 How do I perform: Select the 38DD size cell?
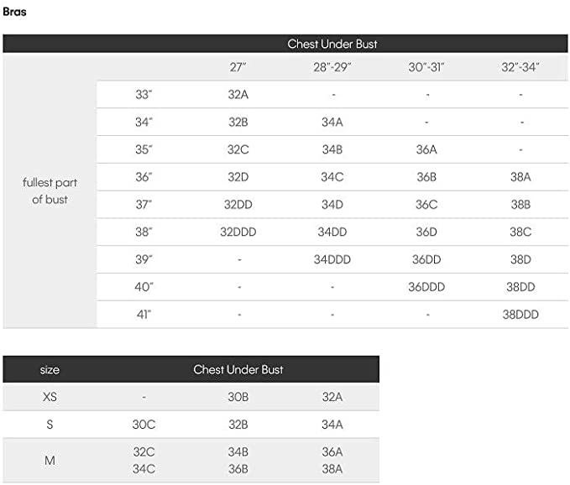(520, 287)
